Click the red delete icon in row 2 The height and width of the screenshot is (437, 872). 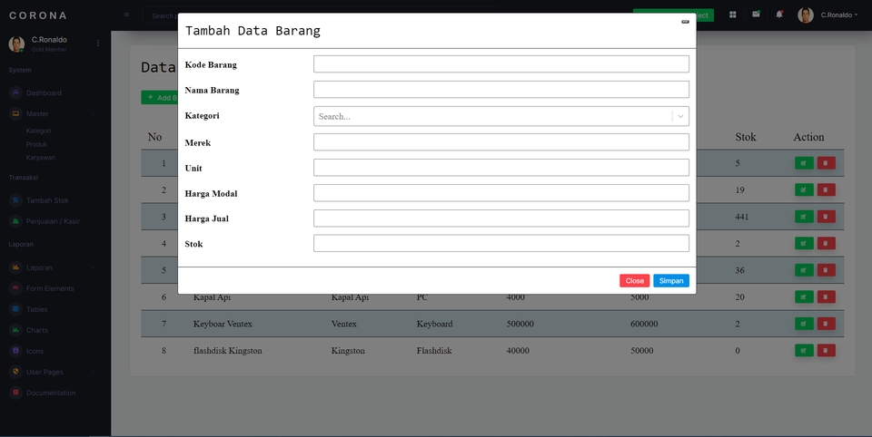(x=826, y=189)
